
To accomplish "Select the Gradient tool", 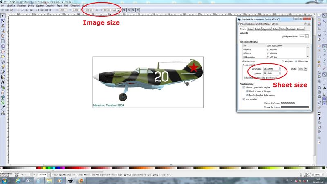I will coord(3,103).
